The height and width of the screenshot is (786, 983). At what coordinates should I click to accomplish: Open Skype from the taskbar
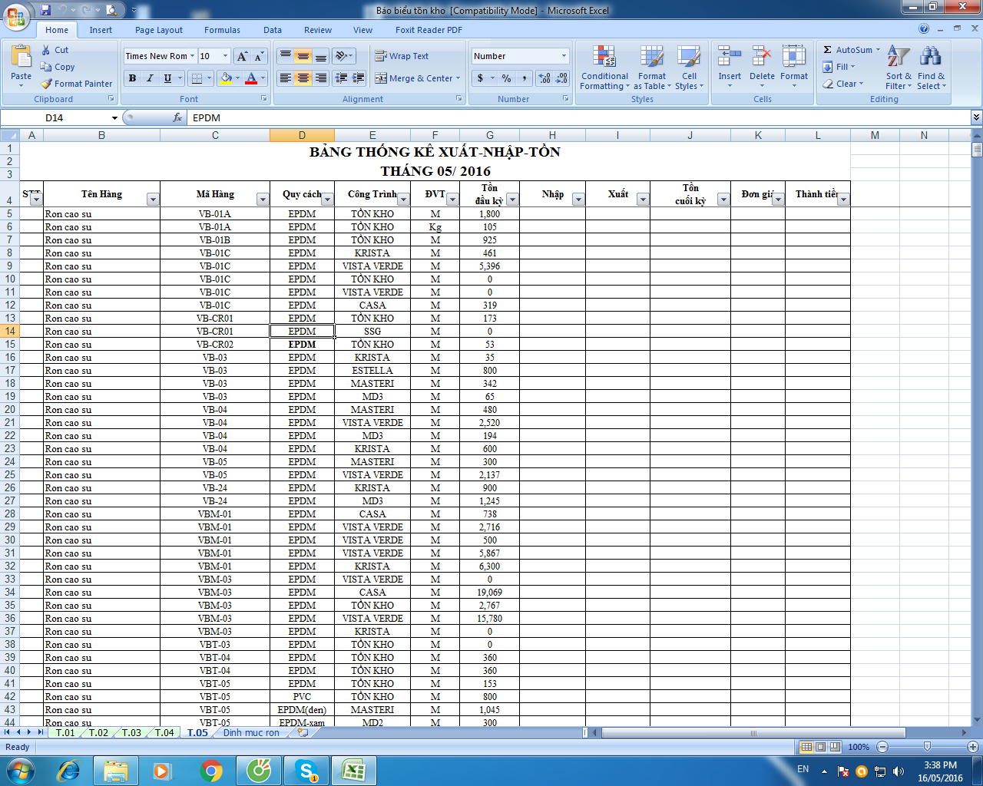pyautogui.click(x=306, y=770)
